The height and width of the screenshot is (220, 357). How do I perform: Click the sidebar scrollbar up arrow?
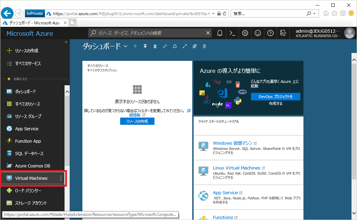tap(67, 92)
